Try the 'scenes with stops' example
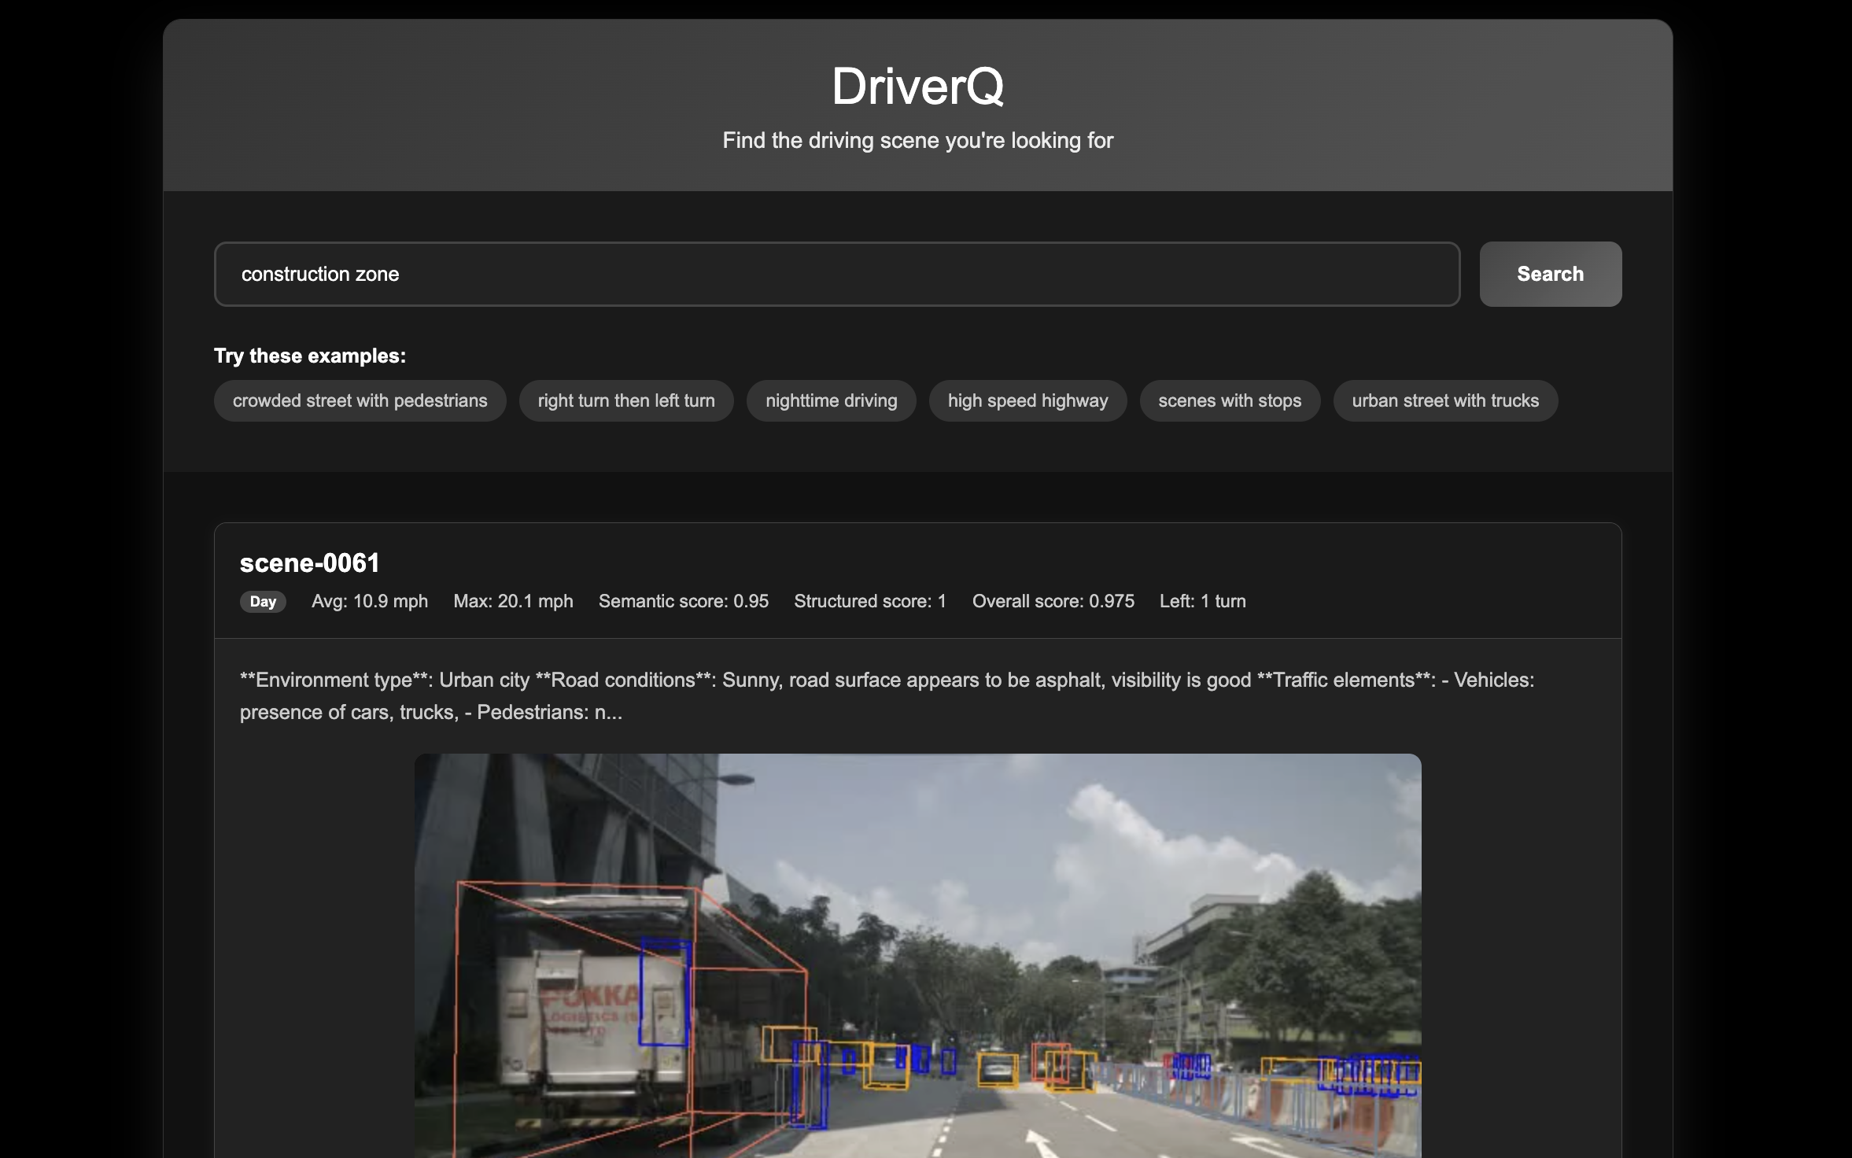1852x1158 pixels. (x=1229, y=400)
